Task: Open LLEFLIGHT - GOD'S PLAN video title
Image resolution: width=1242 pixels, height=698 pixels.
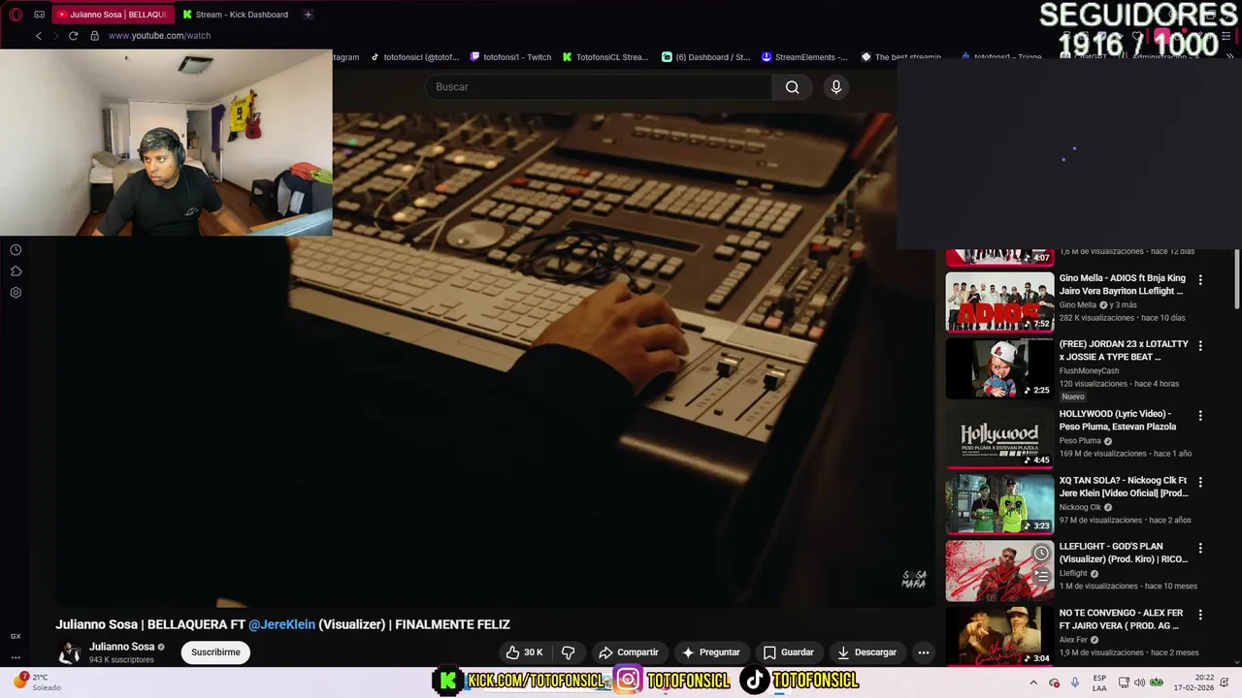Action: click(x=1124, y=553)
